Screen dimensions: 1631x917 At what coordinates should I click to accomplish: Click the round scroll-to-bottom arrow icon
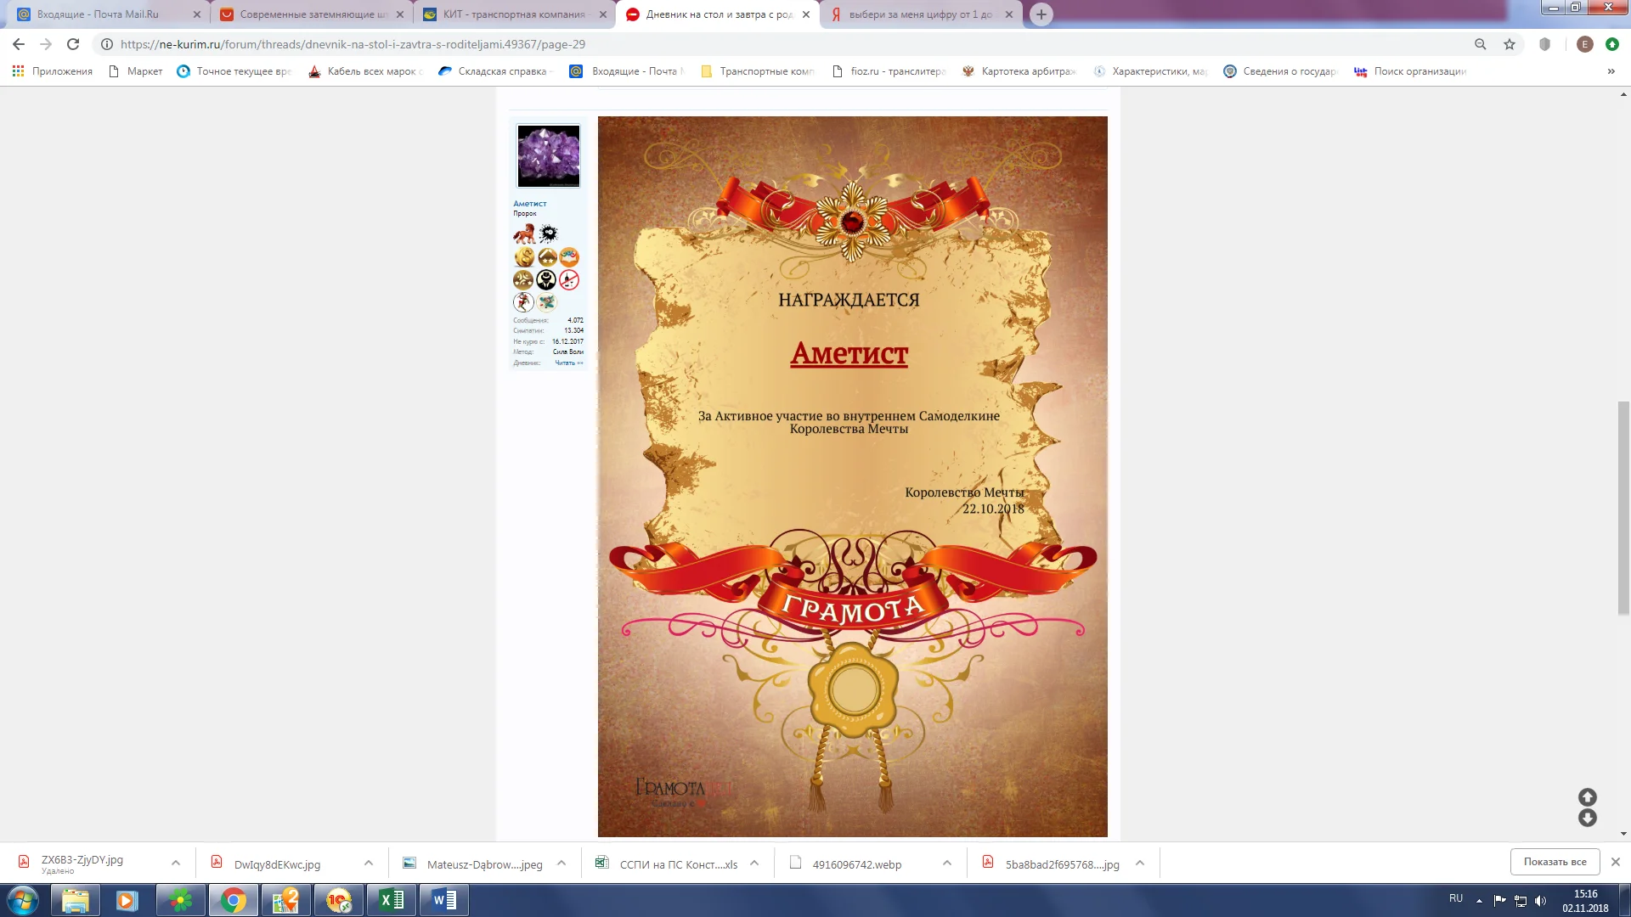[1587, 818]
